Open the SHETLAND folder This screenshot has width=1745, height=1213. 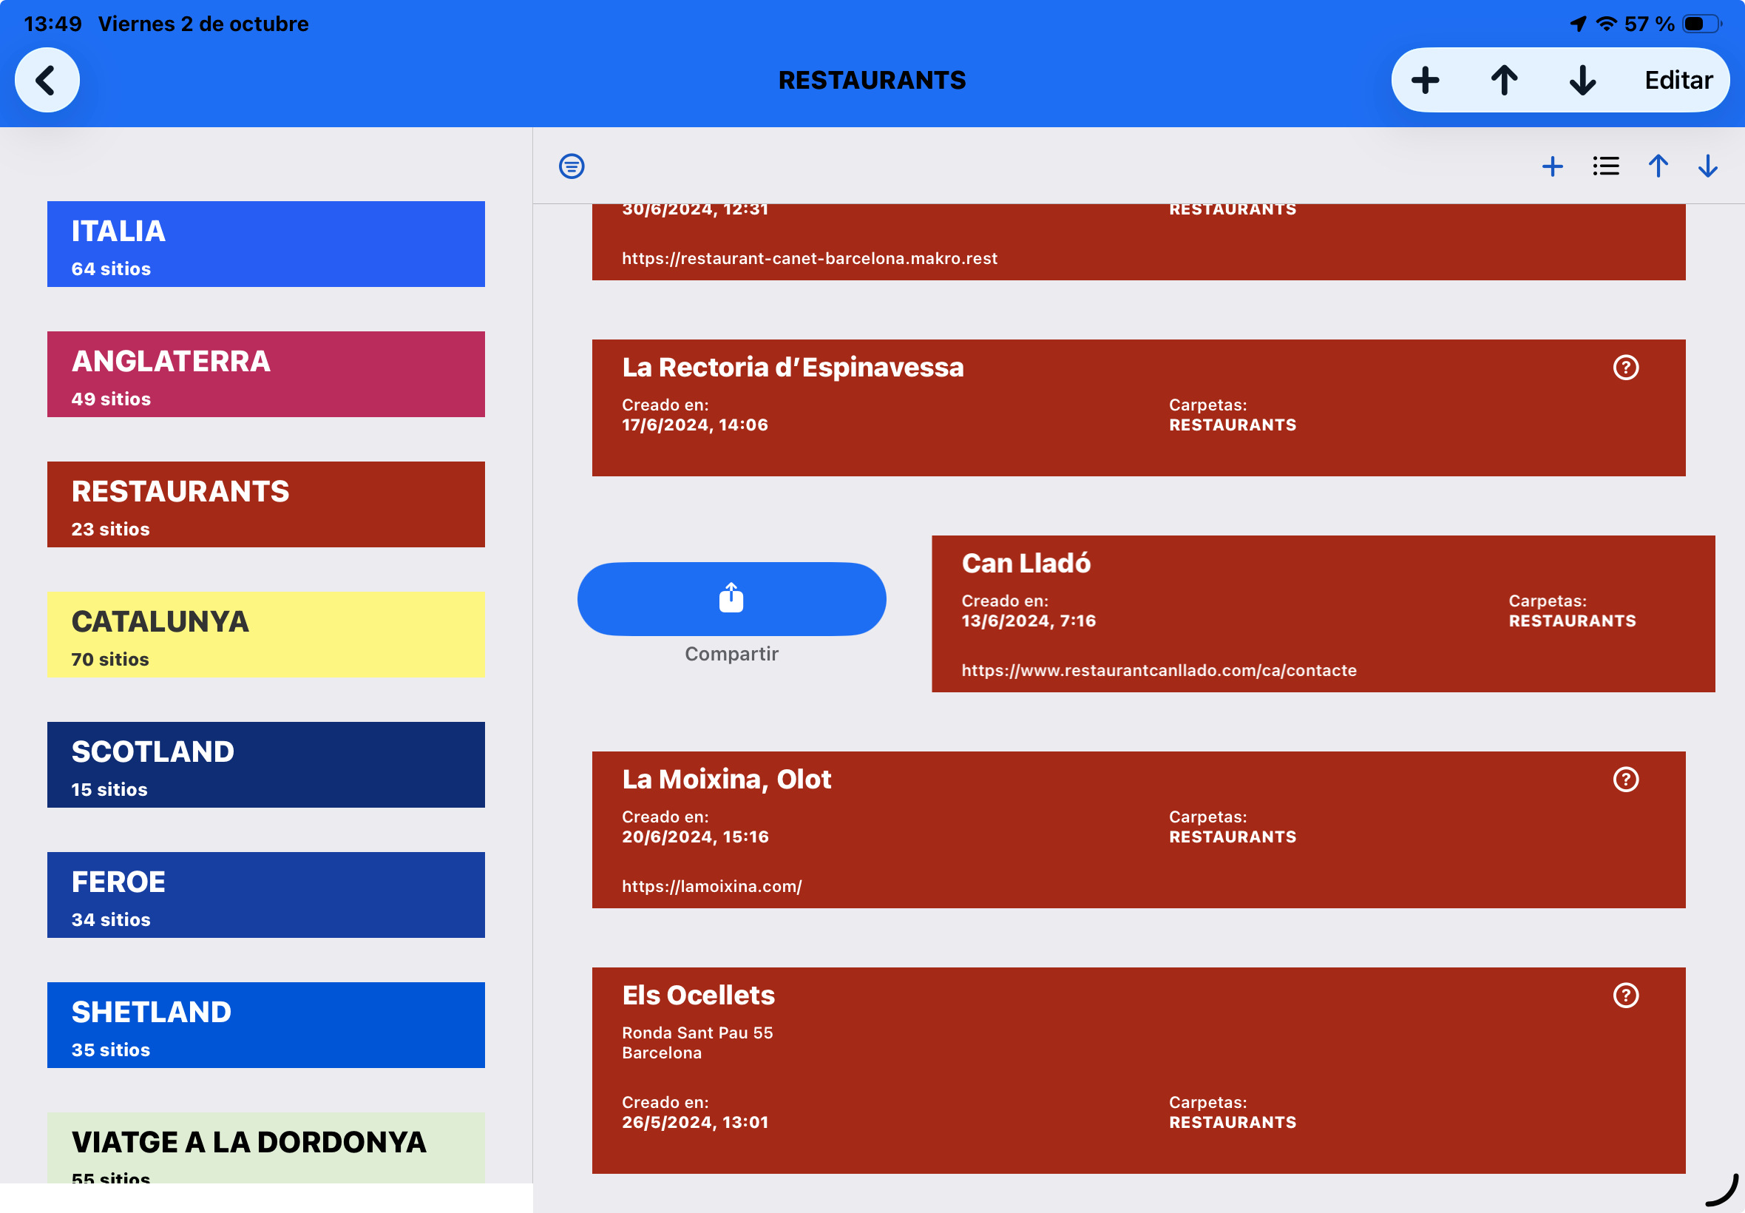tap(266, 1025)
